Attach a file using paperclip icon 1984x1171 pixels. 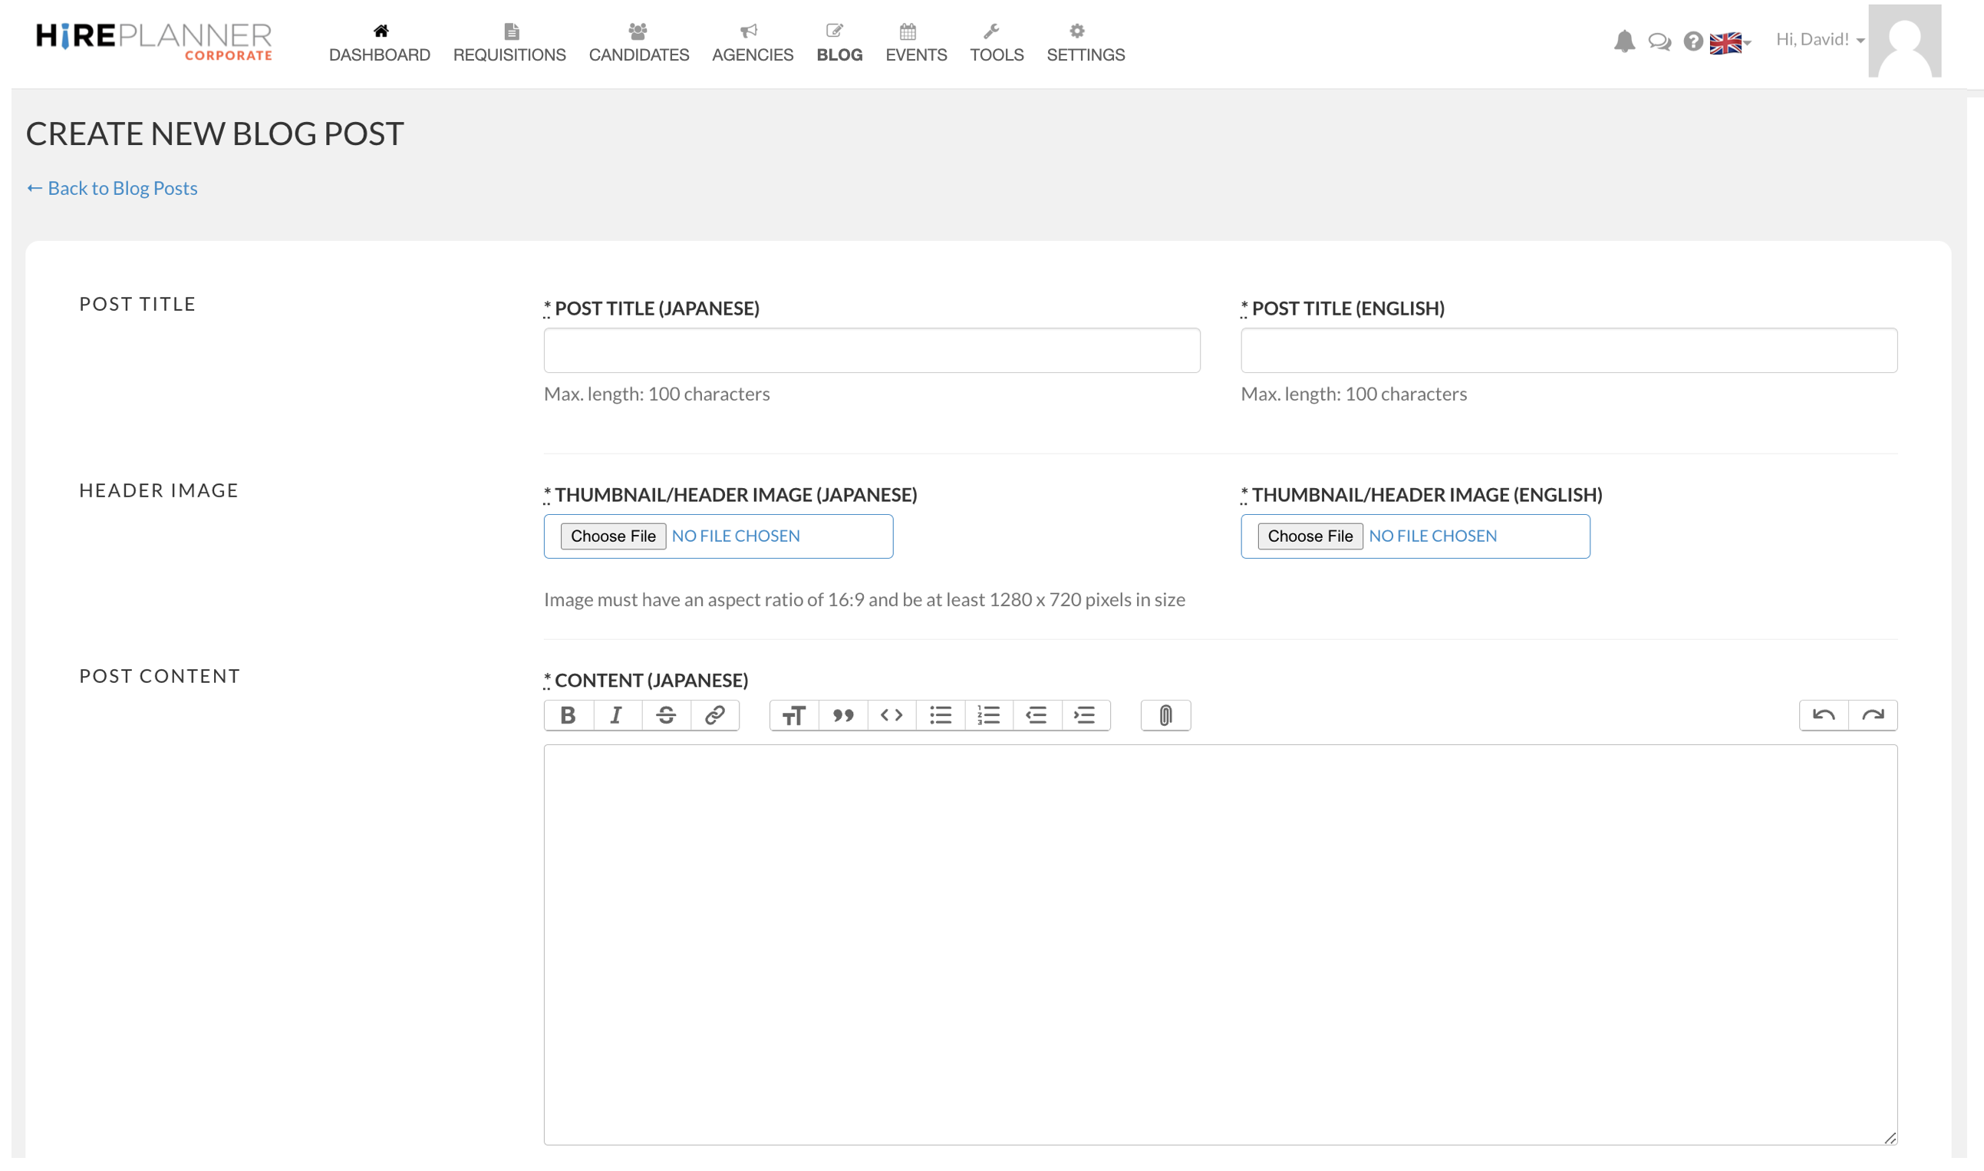[1165, 716]
